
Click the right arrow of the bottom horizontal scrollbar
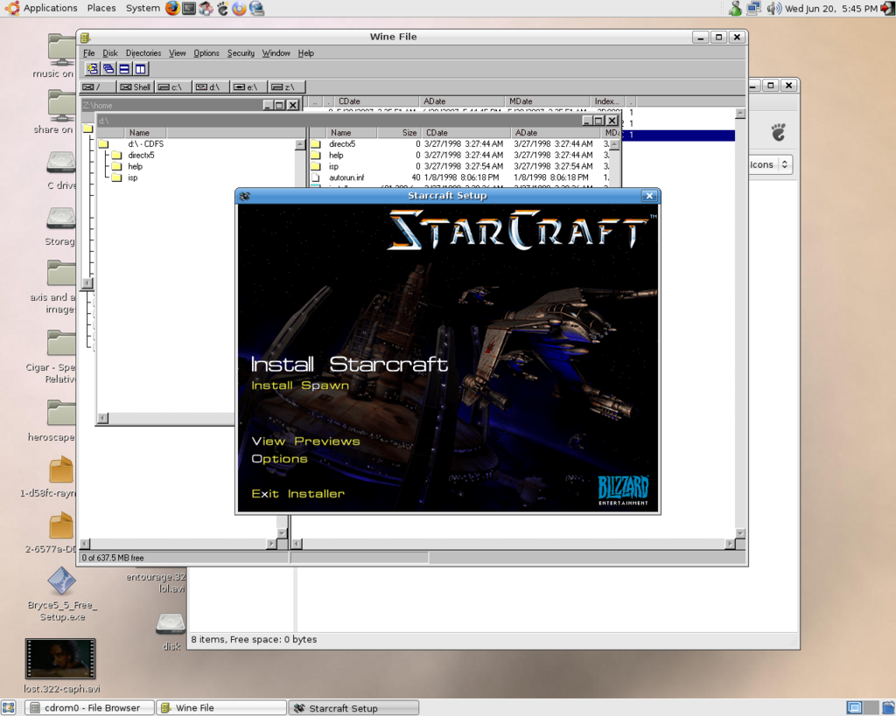(x=730, y=544)
